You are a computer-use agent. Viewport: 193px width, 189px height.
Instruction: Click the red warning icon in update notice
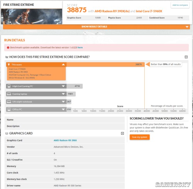(x=8, y=48)
